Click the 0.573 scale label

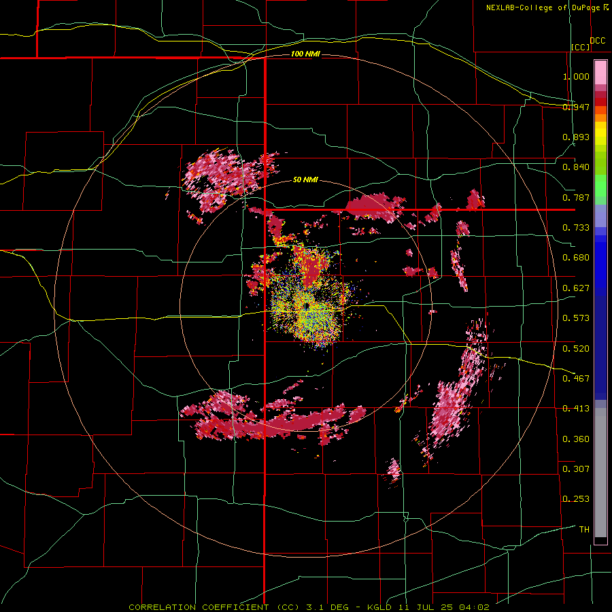pyautogui.click(x=576, y=318)
